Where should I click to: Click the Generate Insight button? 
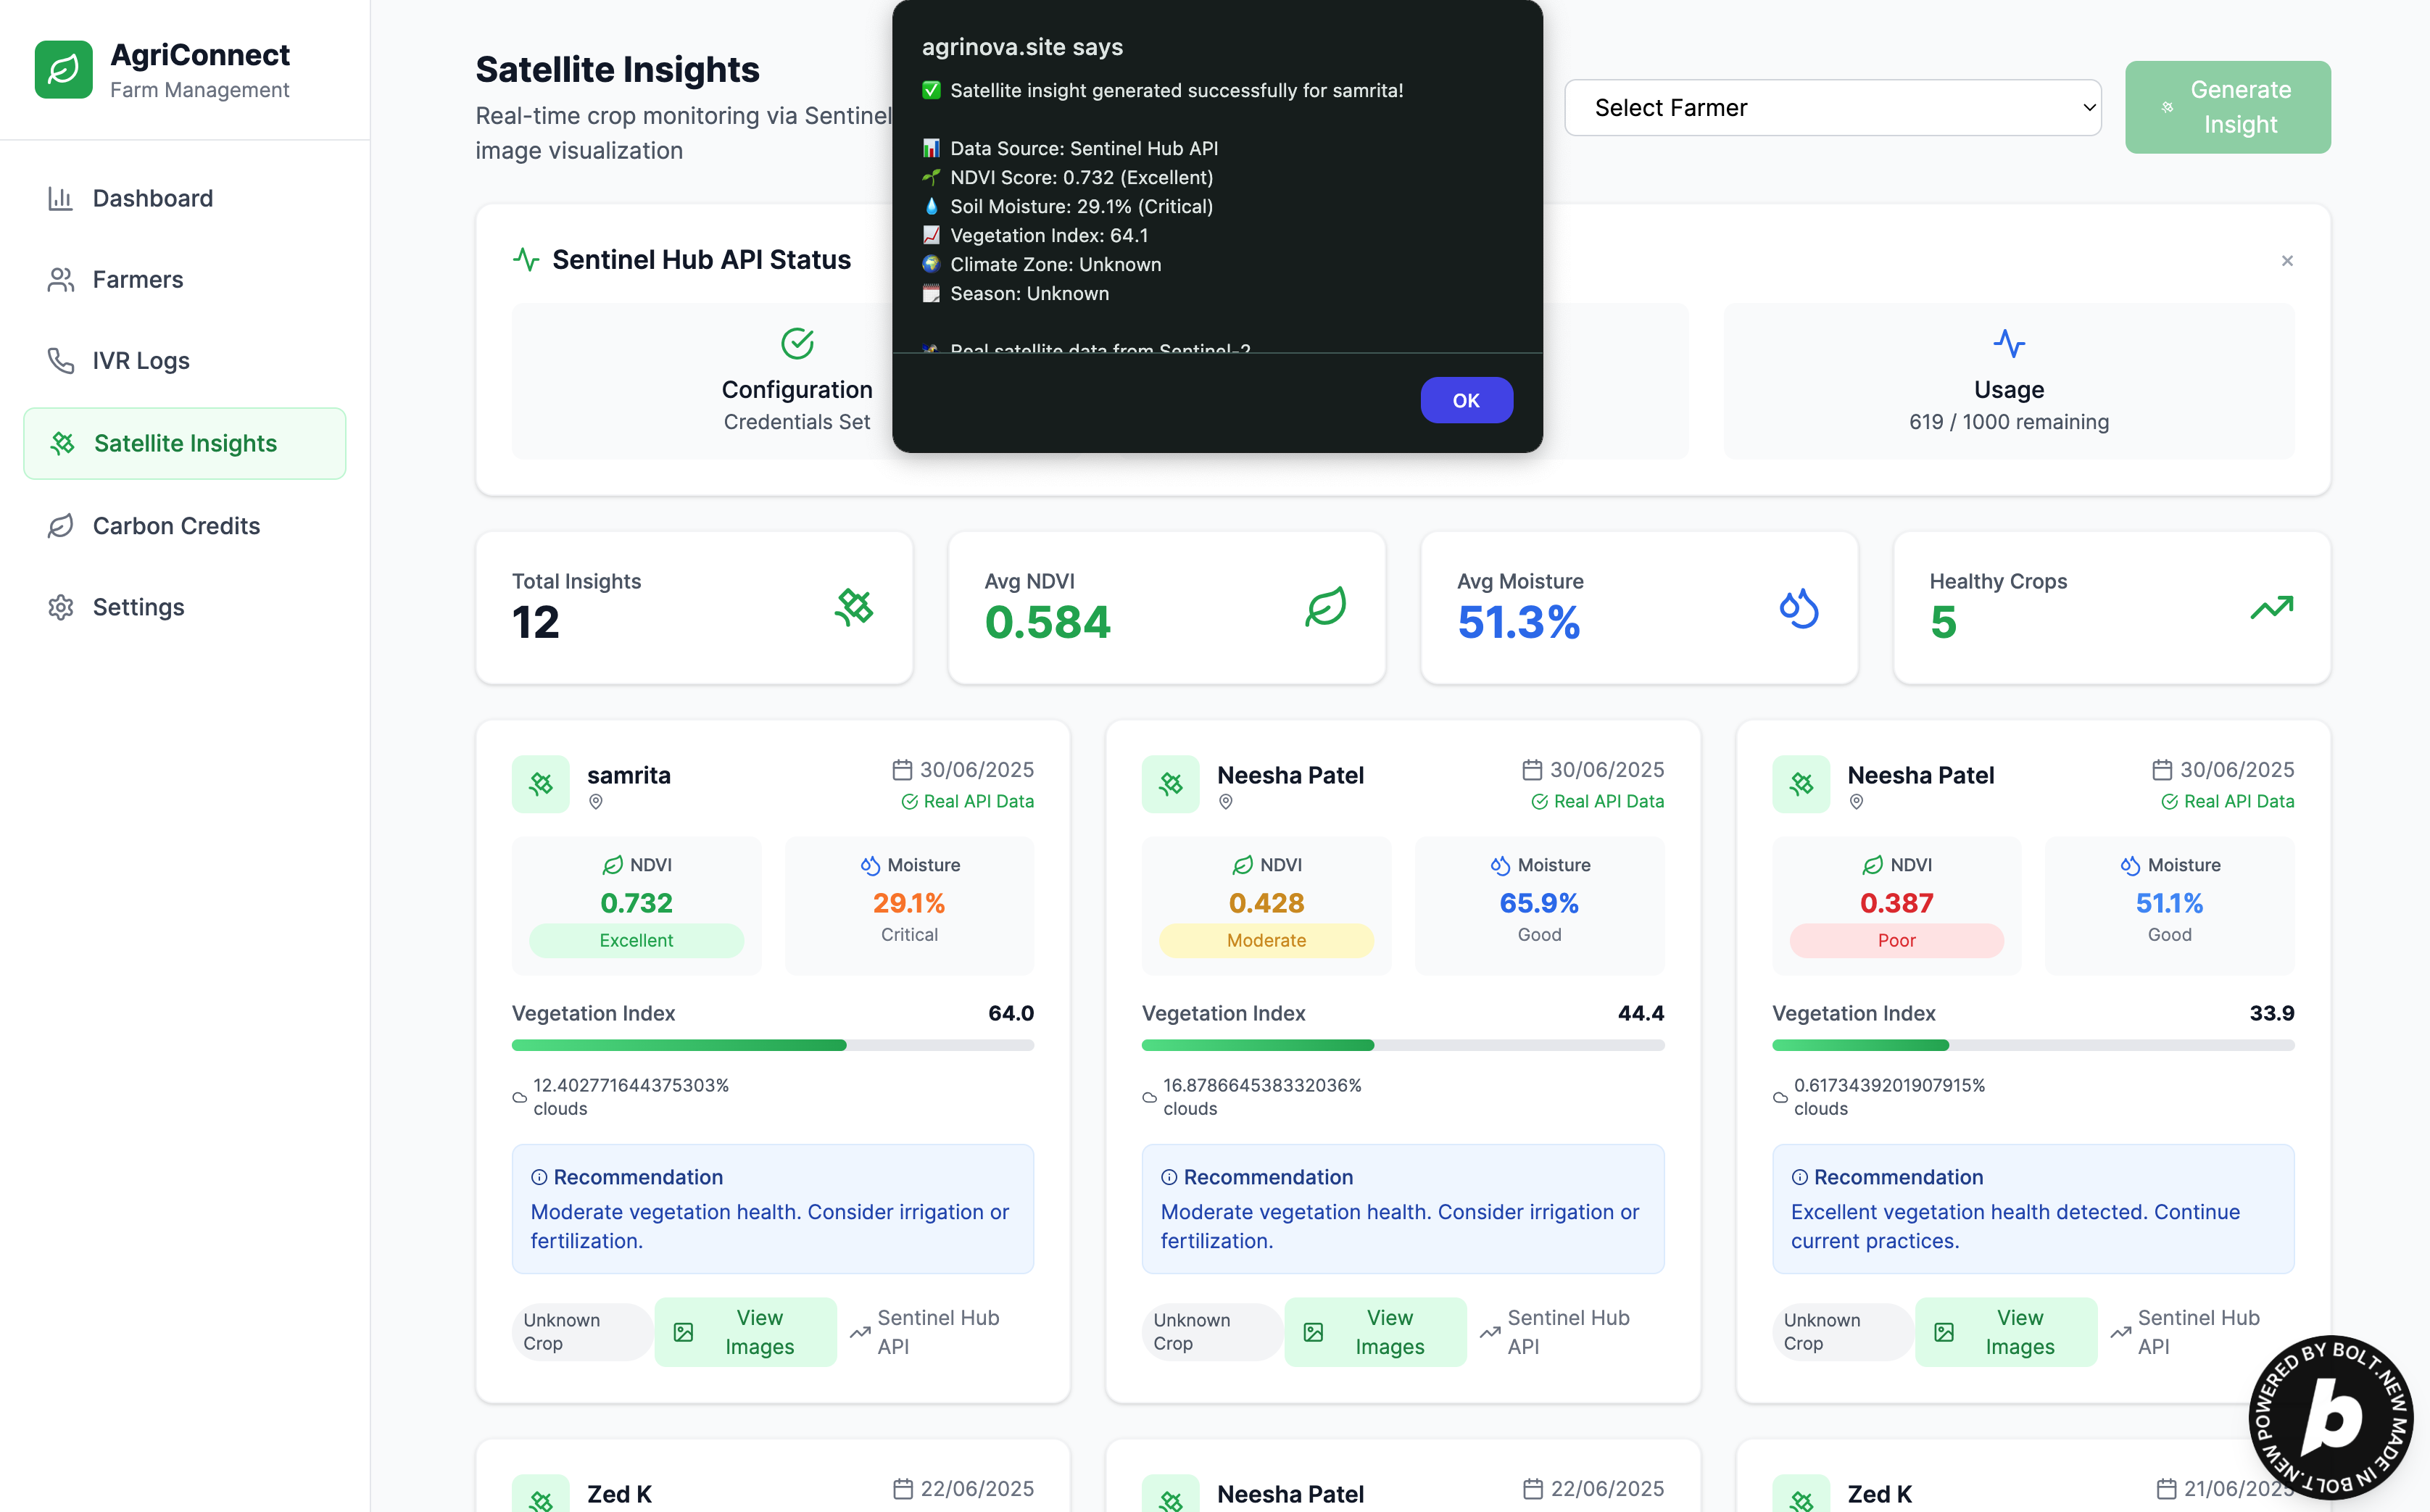click(x=2227, y=107)
